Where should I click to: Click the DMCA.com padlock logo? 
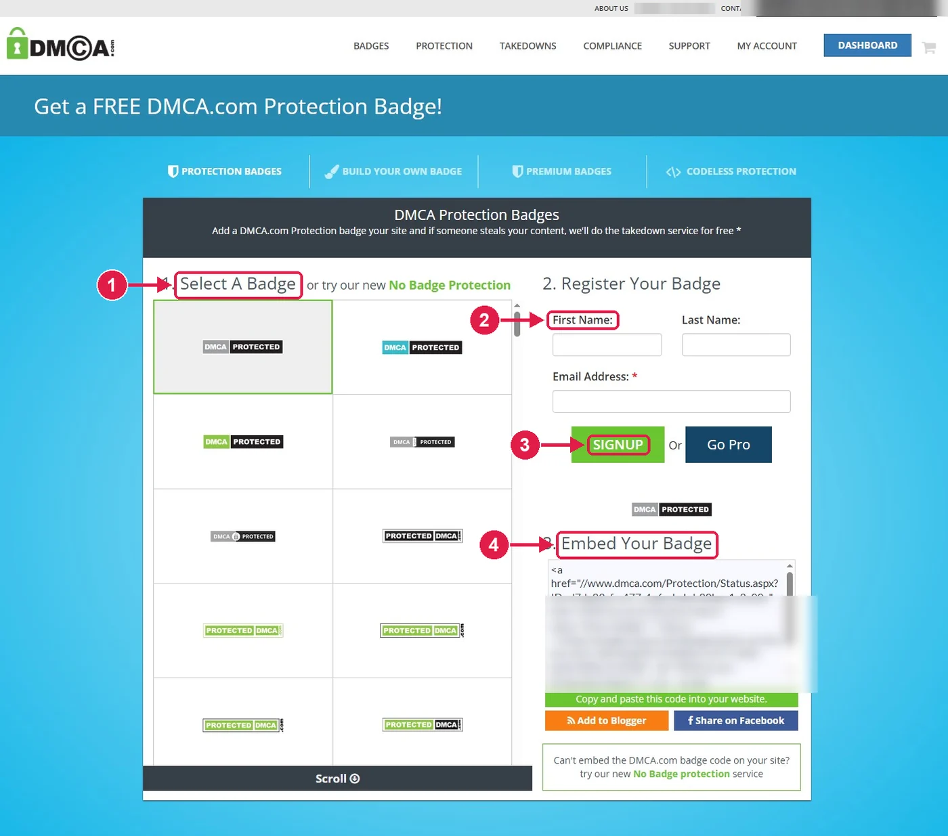tap(60, 45)
